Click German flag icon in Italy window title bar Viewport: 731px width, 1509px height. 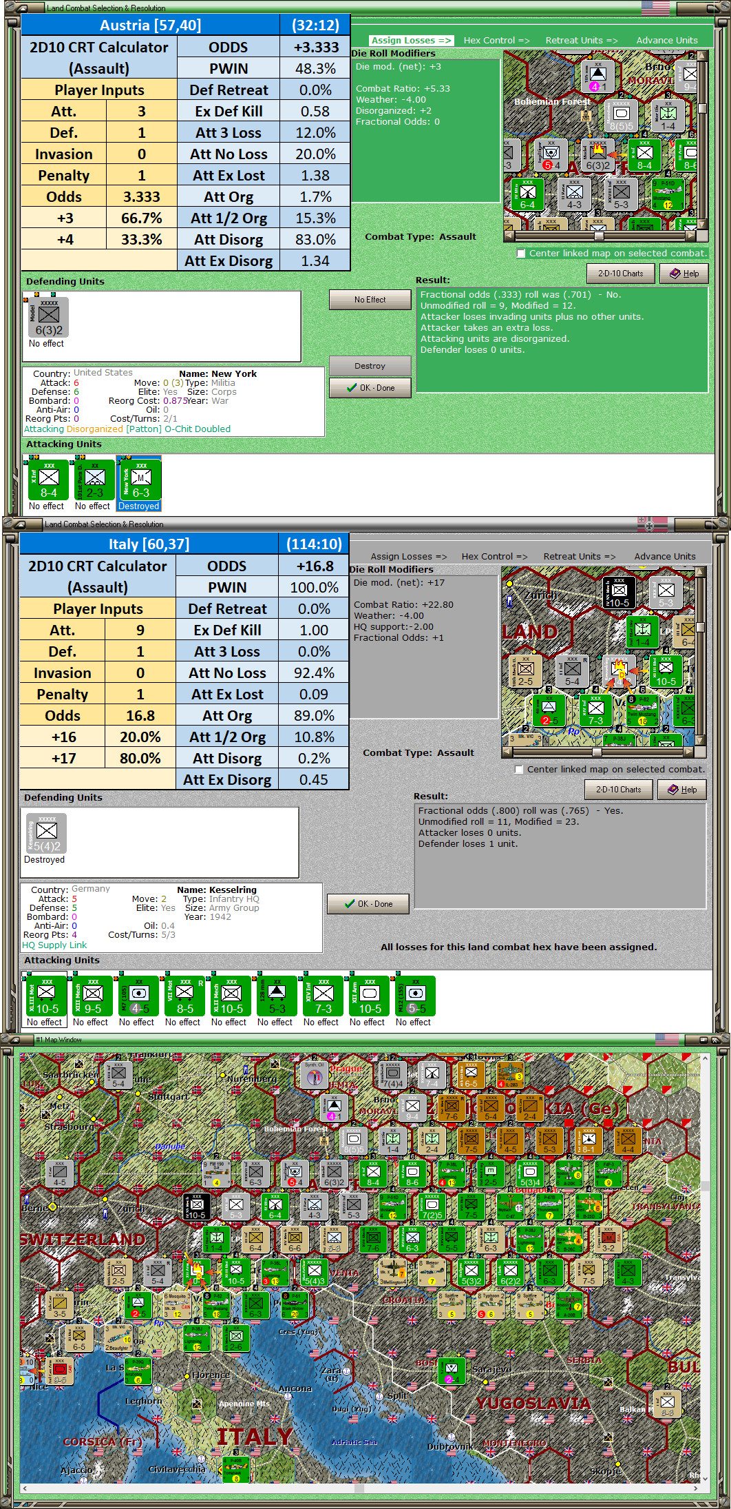coord(653,524)
